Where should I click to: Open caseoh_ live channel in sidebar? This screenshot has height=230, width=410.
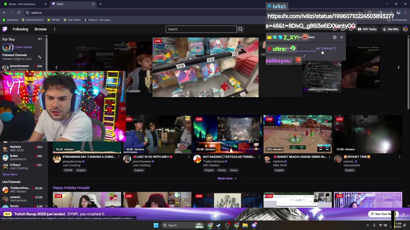tap(22, 199)
